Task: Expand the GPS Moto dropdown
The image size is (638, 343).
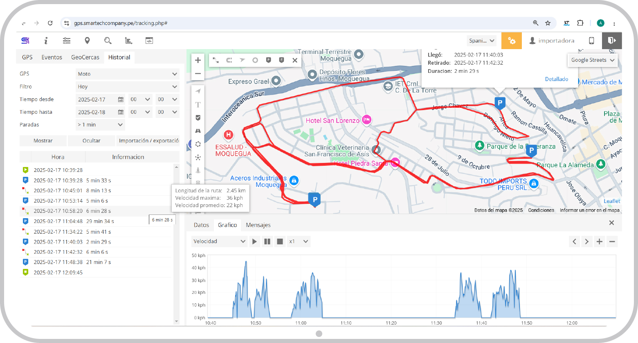Action: 128,74
